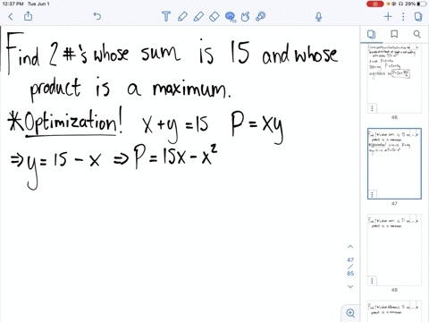Click the bottom partially visible page thumbnail

click(394, 311)
